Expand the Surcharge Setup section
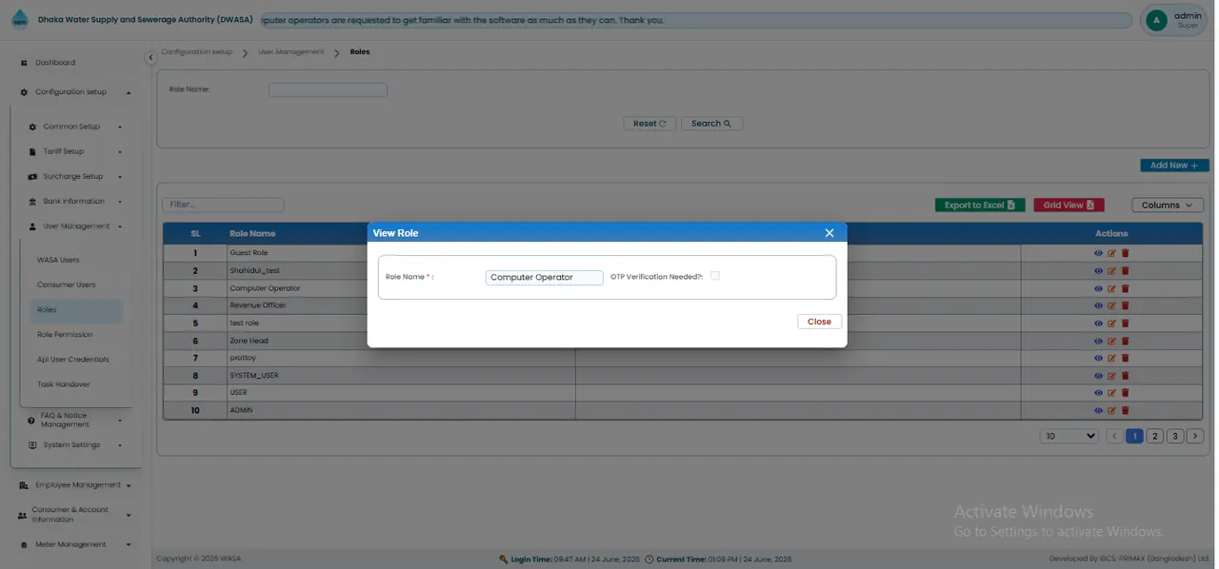Viewport: 1219px width, 569px height. [74, 176]
